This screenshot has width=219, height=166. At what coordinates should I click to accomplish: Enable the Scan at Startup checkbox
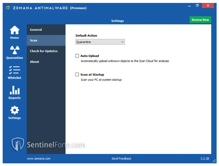(77, 75)
